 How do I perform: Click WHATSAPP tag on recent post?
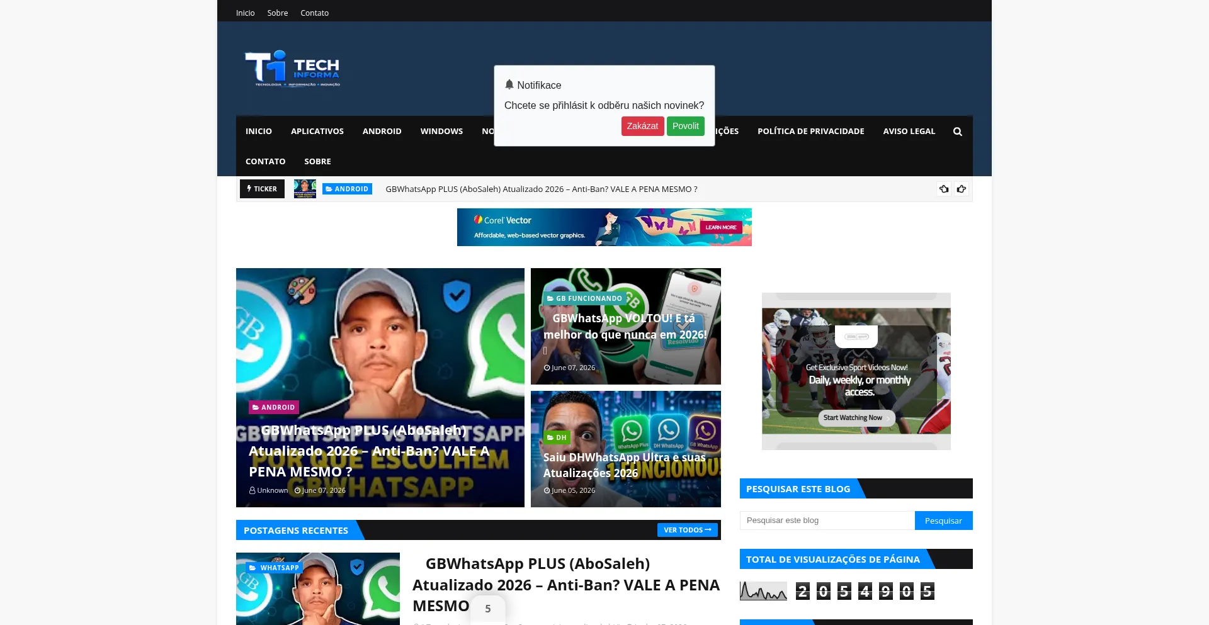274,568
